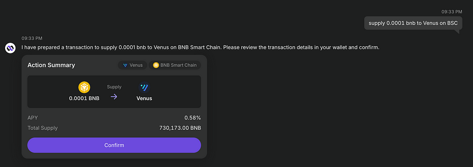Click the large Venus protocol logo
Image resolution: width=473 pixels, height=167 pixels.
point(144,87)
